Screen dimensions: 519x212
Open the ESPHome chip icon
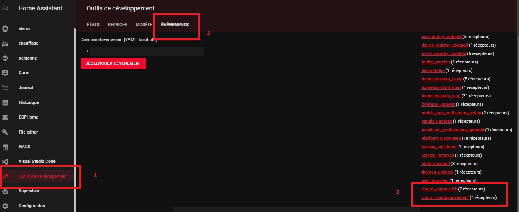pos(5,117)
